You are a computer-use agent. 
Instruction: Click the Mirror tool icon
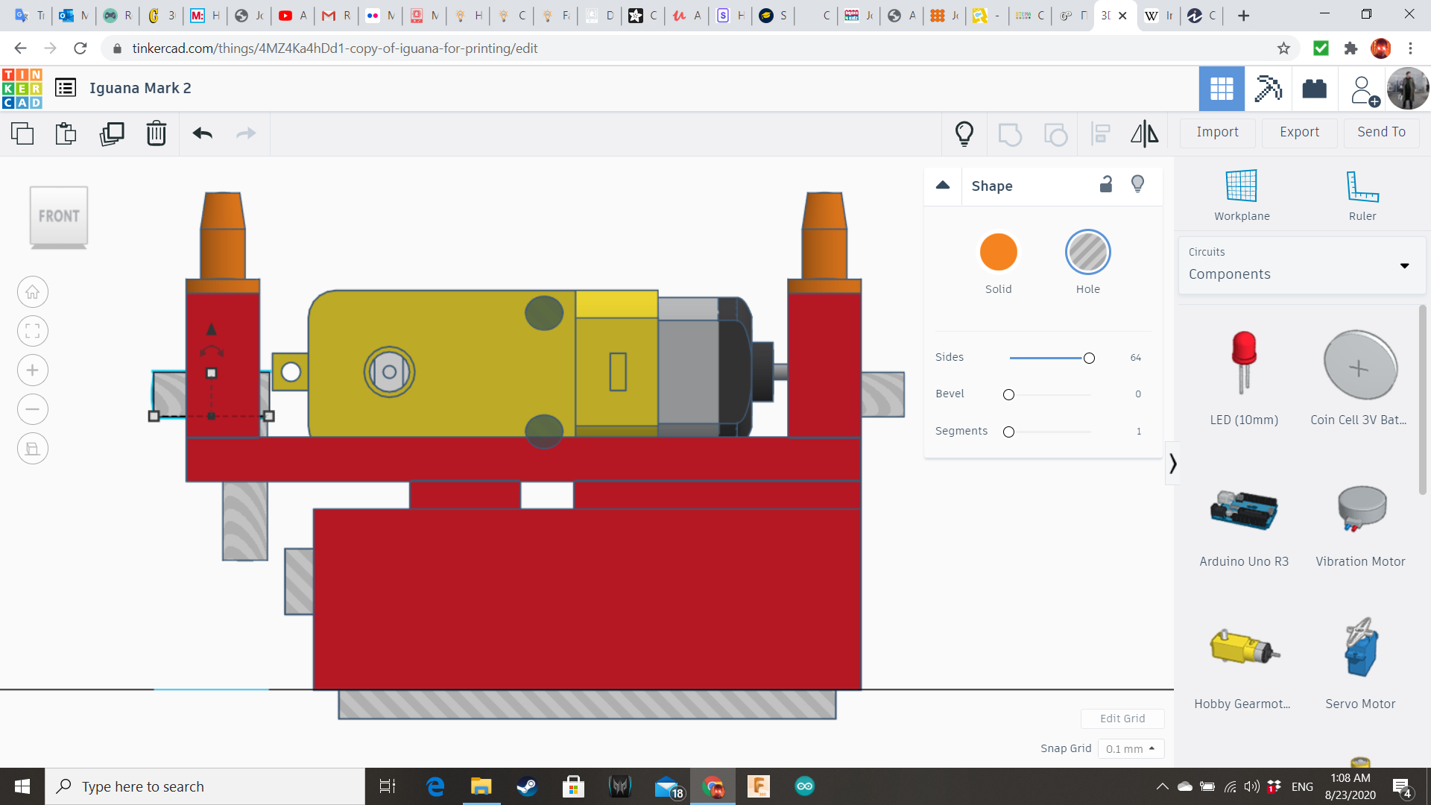[1144, 133]
